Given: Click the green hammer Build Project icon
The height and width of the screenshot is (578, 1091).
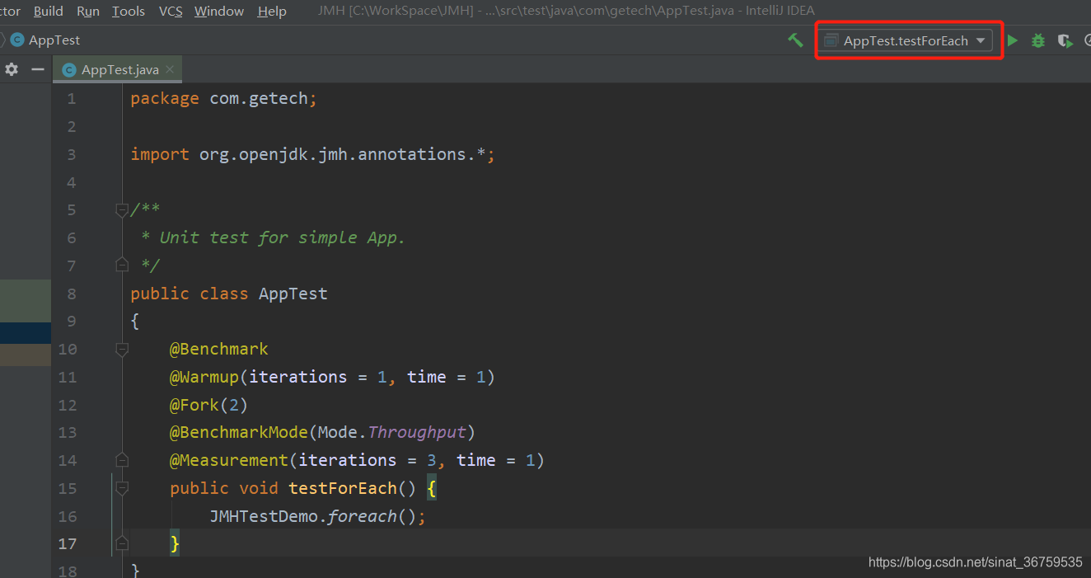Looking at the screenshot, I should click(795, 40).
